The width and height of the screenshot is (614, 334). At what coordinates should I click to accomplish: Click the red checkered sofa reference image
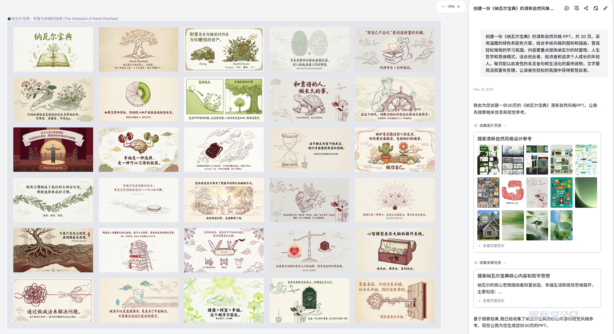pyautogui.click(x=512, y=192)
